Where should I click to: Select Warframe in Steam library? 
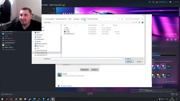pos(7,45)
